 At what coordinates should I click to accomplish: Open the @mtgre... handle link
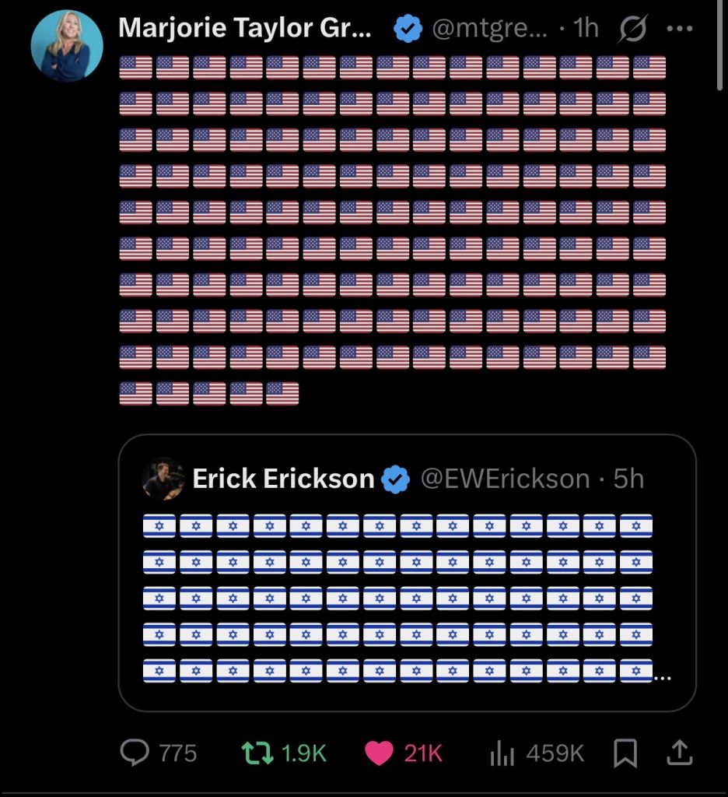pyautogui.click(x=489, y=29)
